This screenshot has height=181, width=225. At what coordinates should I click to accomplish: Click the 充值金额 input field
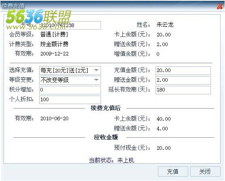(183, 70)
